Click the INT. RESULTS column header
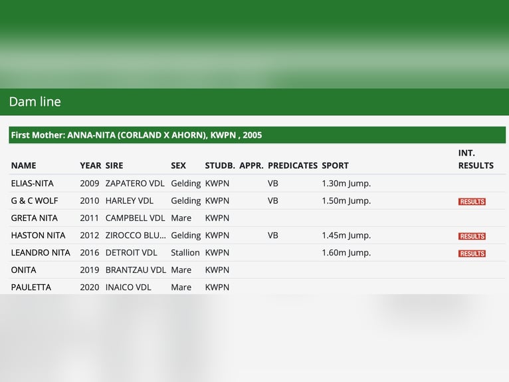Screen dimensions: 509x382 [476, 159]
